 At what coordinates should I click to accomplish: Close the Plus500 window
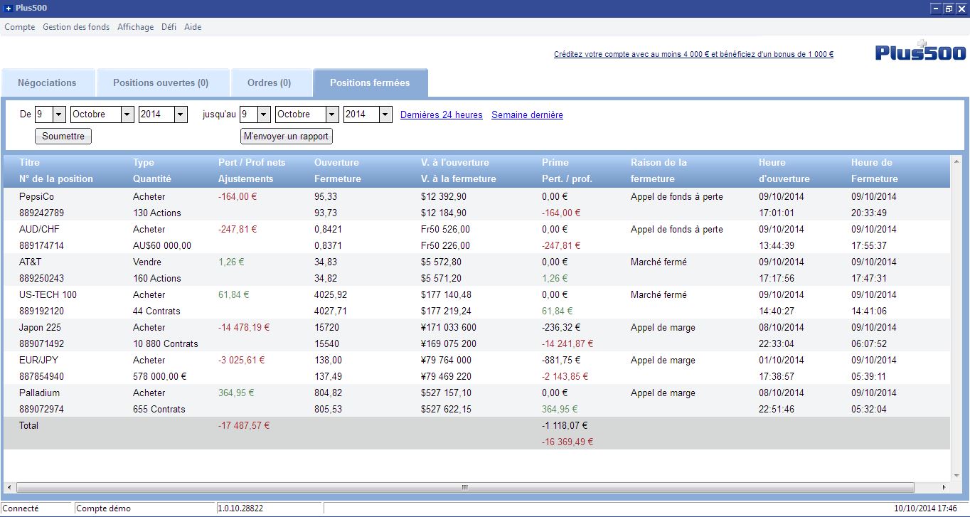point(961,9)
